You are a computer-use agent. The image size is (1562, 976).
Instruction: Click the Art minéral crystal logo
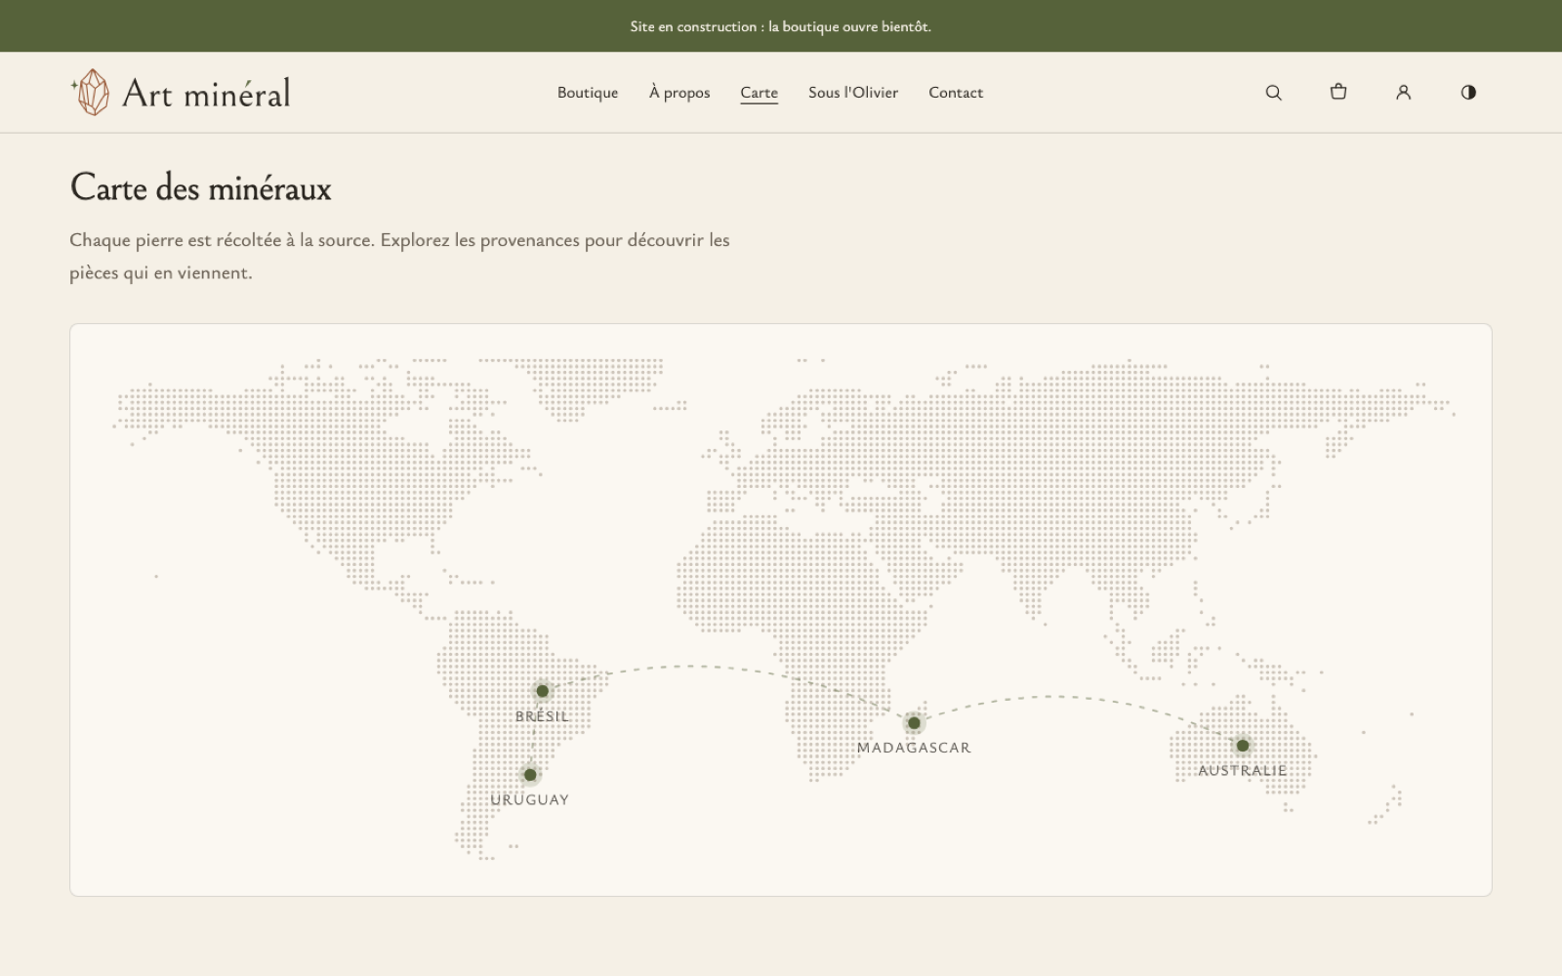click(90, 93)
